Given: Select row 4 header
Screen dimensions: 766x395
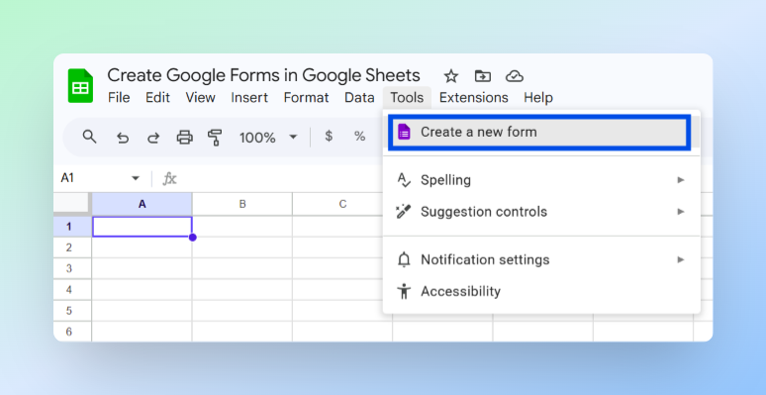Looking at the screenshot, I should tap(72, 290).
